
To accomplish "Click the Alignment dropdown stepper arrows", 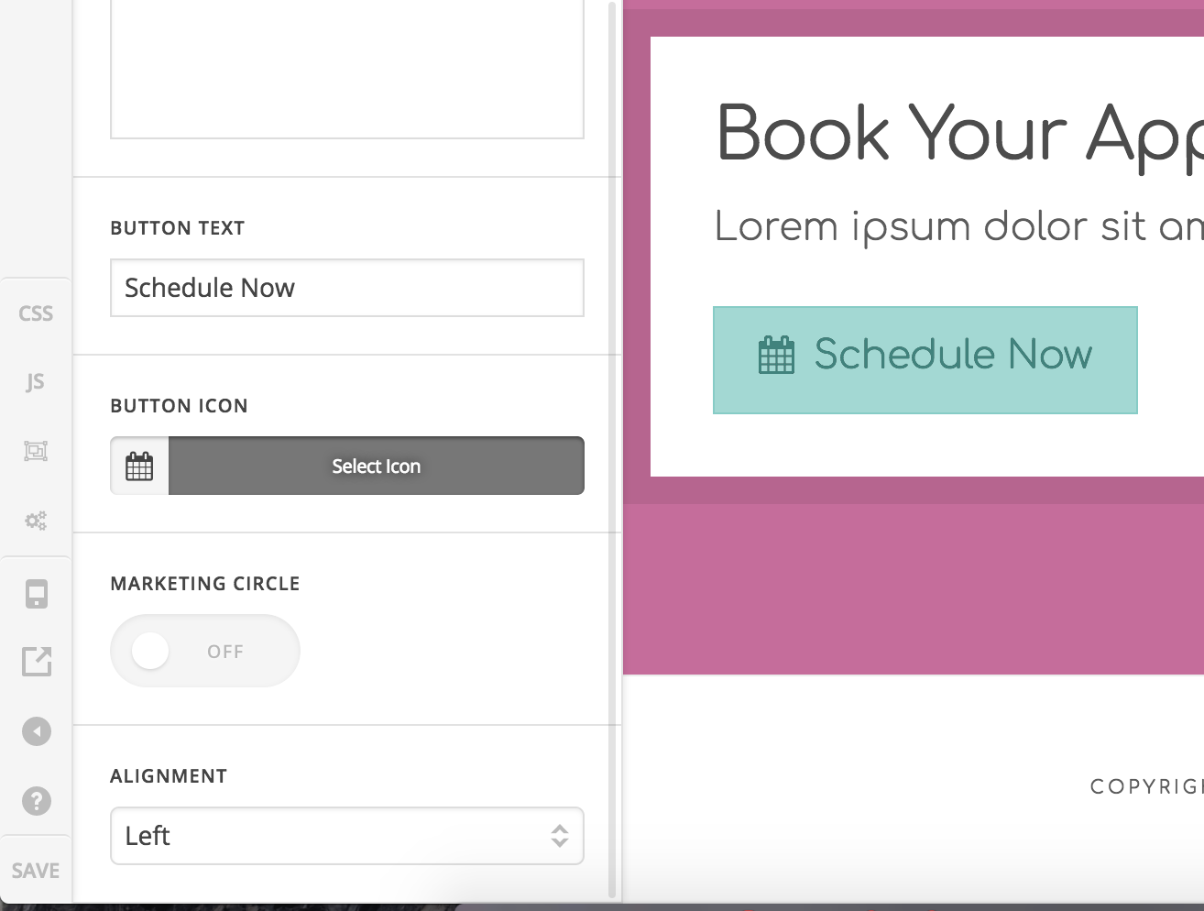I will click(559, 836).
